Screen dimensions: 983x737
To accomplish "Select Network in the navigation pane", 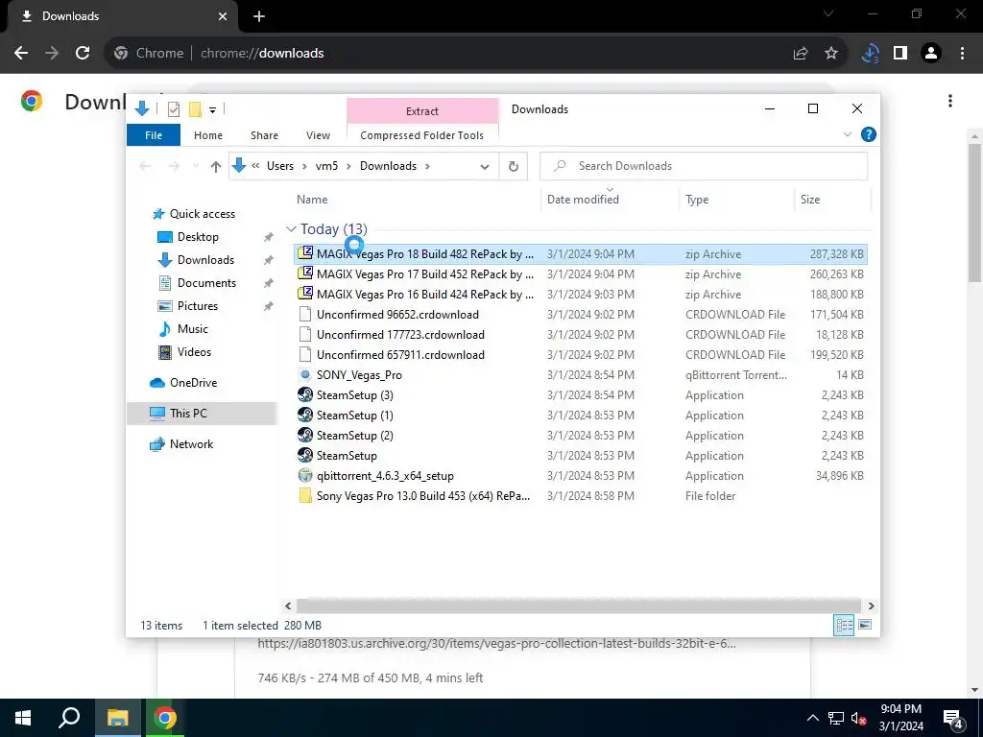I will (x=191, y=444).
